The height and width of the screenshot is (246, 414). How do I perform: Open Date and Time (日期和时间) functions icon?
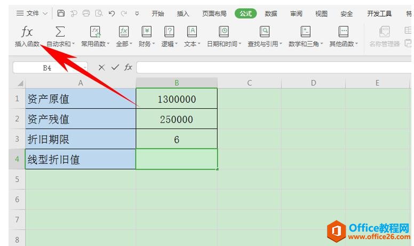[x=224, y=31]
